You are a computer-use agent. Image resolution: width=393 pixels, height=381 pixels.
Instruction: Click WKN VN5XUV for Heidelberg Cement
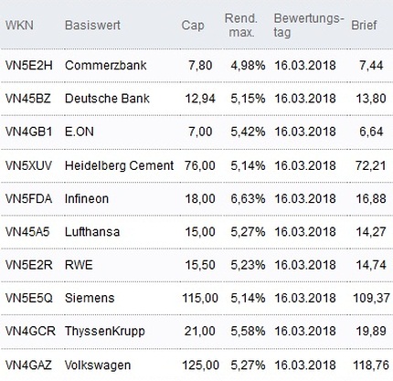[x=28, y=165]
